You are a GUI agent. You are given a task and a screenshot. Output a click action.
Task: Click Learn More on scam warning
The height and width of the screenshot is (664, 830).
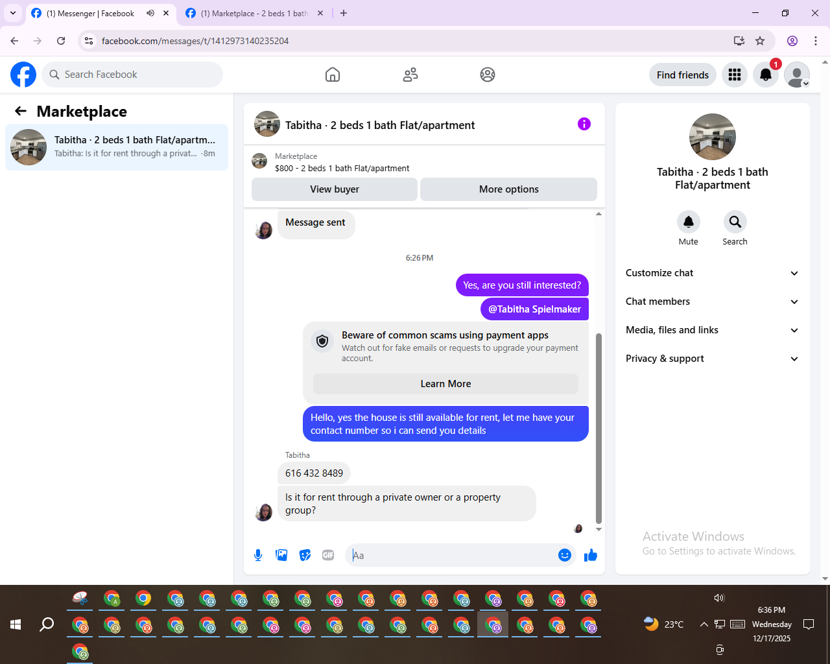tap(445, 384)
